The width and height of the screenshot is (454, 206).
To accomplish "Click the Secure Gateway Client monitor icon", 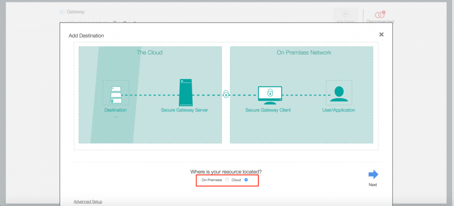I will point(270,95).
